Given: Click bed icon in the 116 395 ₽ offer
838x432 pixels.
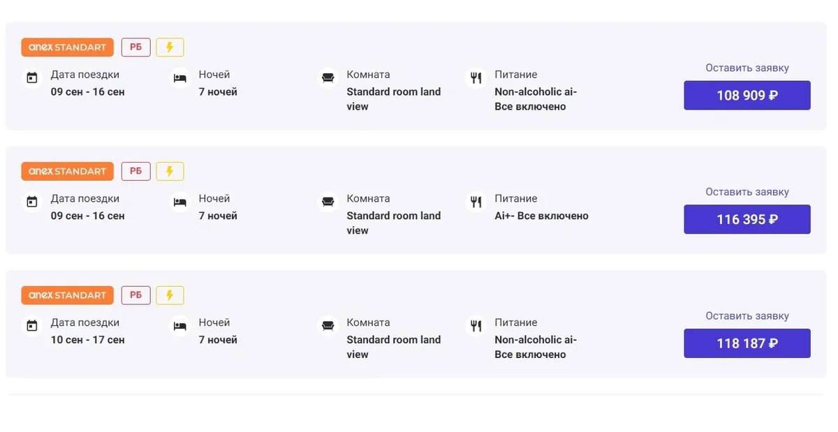Looking at the screenshot, I should 180,202.
